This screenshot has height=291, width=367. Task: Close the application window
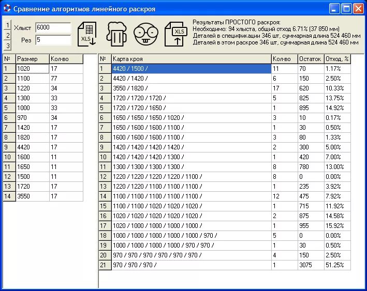[358, 9]
